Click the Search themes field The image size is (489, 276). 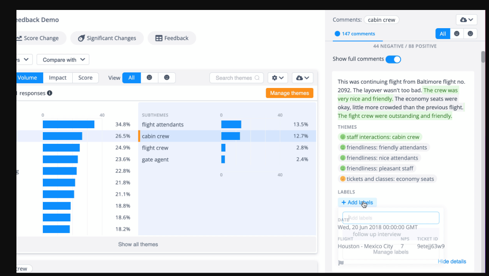point(237,78)
